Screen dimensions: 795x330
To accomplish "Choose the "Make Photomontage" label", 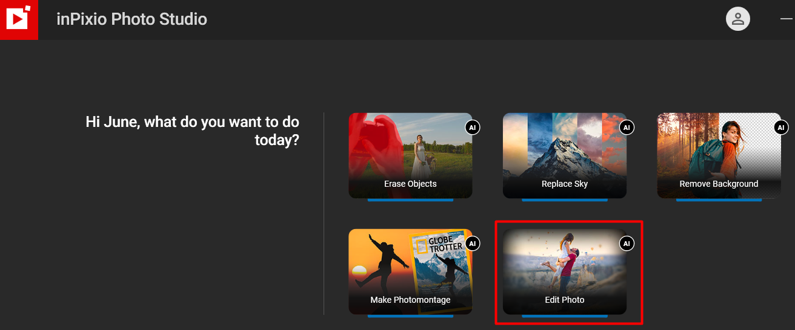I will [410, 300].
